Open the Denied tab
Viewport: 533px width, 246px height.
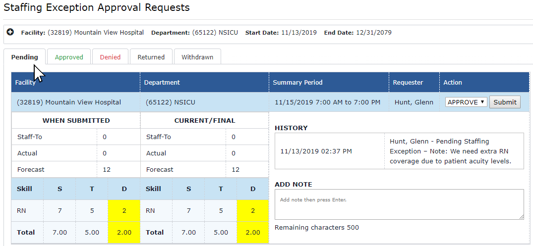[x=110, y=57]
